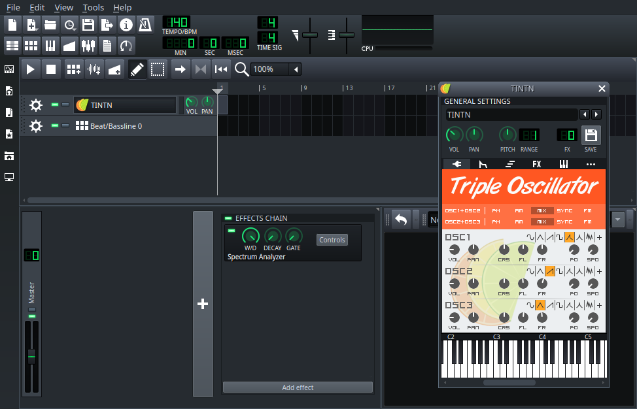Image resolution: width=637 pixels, height=409 pixels.
Task: Select previous preset arrow in TINTN window
Action: [585, 114]
